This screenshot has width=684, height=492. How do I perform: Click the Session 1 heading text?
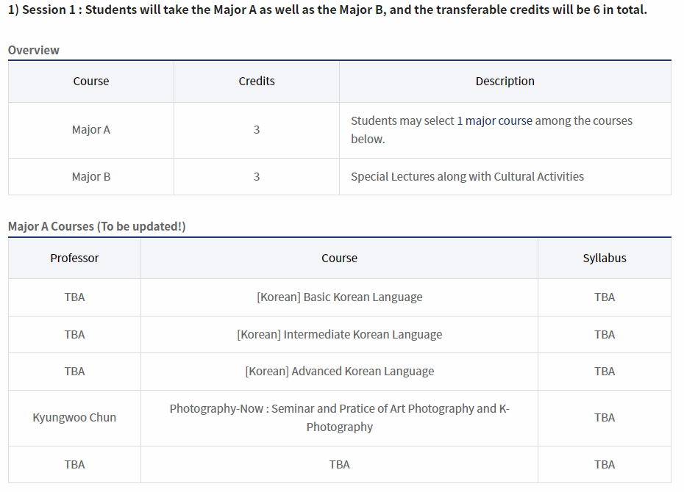327,11
